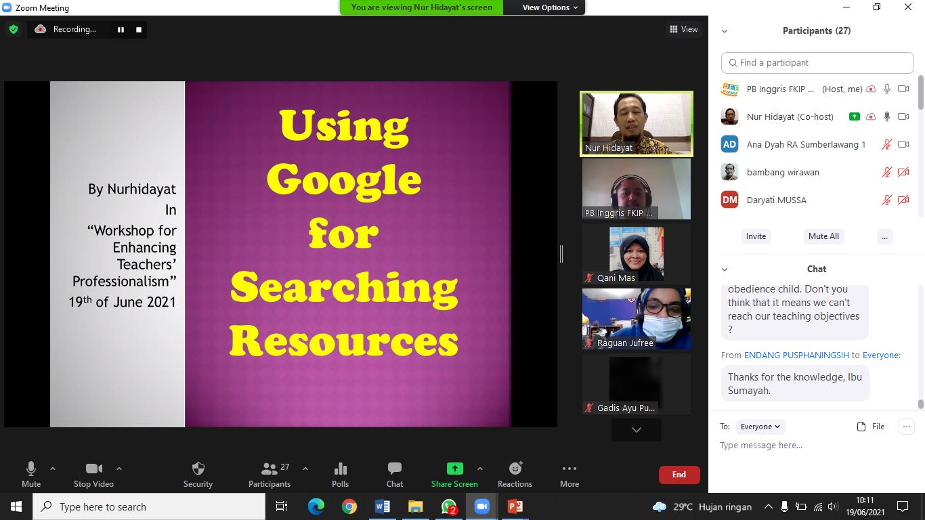The width and height of the screenshot is (925, 520).
Task: Change the layout using View button
Action: tap(684, 29)
